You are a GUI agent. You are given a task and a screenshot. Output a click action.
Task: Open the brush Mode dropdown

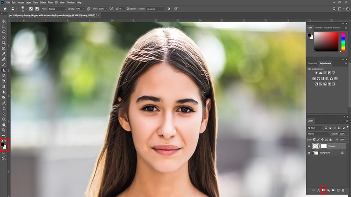[x=57, y=9]
